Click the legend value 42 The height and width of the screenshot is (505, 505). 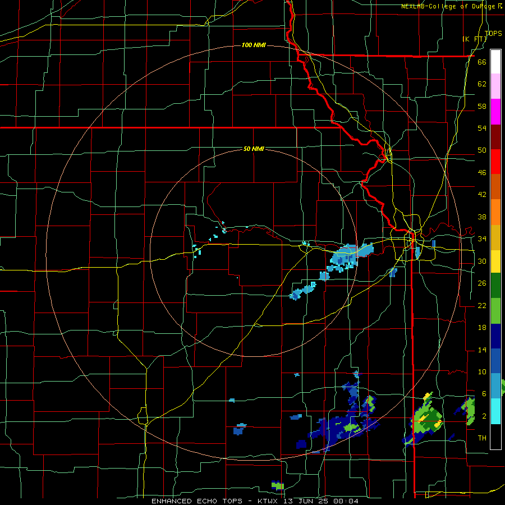[482, 194]
